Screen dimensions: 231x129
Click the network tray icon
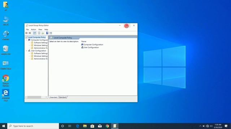pyautogui.click(x=208, y=126)
